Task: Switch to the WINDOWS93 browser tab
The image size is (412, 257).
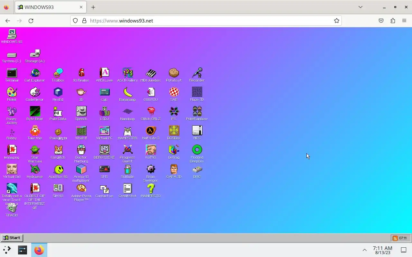Action: pyautogui.click(x=51, y=7)
